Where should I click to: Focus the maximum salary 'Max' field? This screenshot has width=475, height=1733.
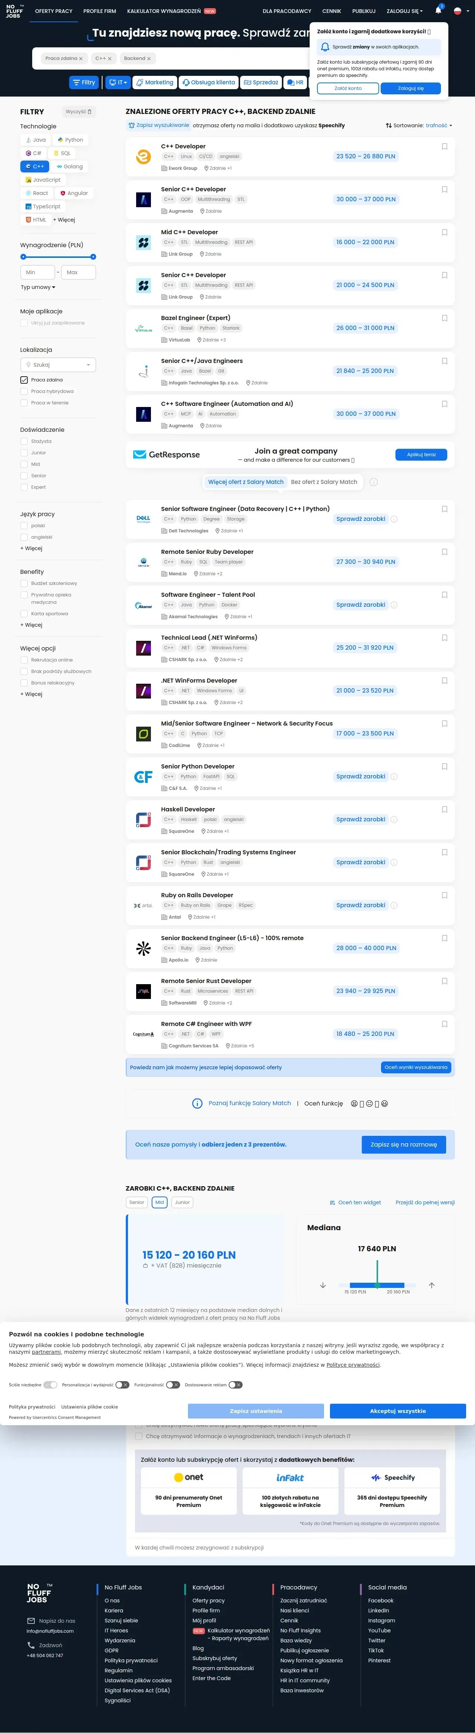(79, 272)
